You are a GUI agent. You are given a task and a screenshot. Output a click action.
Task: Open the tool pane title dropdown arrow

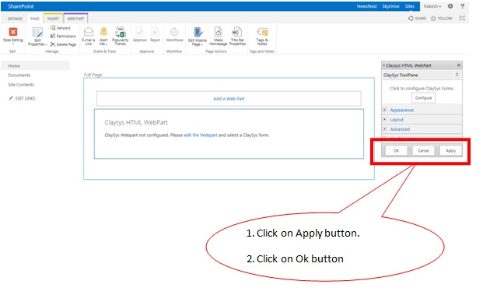point(383,65)
